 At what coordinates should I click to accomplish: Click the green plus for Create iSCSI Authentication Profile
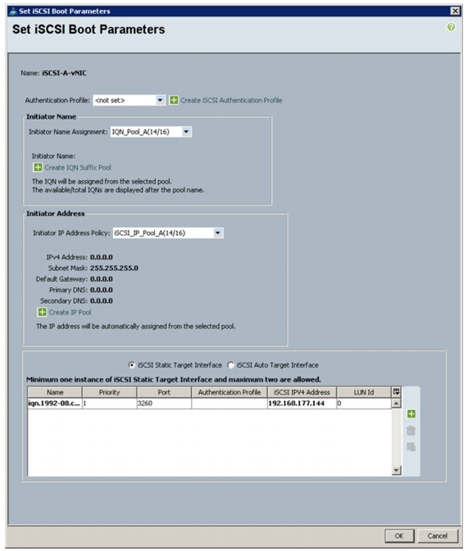(174, 100)
